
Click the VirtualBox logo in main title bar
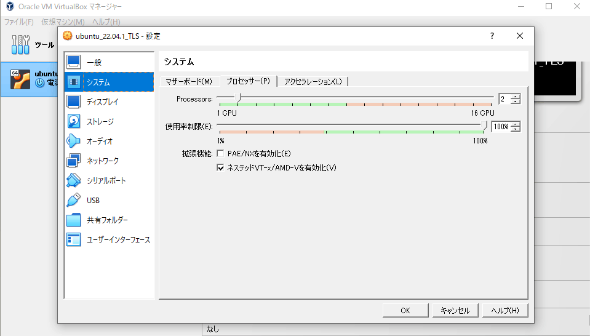coord(10,6)
